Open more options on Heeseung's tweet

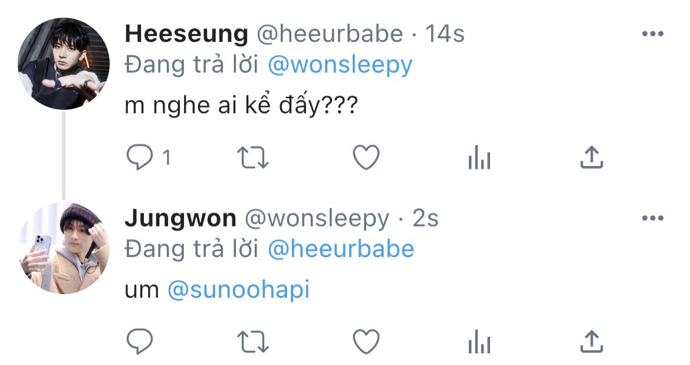tap(653, 34)
